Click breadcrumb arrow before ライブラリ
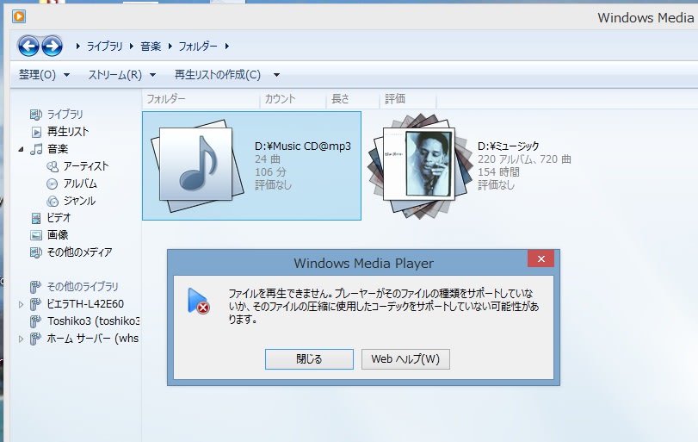Screen dimensions: 698x442 click(x=78, y=46)
